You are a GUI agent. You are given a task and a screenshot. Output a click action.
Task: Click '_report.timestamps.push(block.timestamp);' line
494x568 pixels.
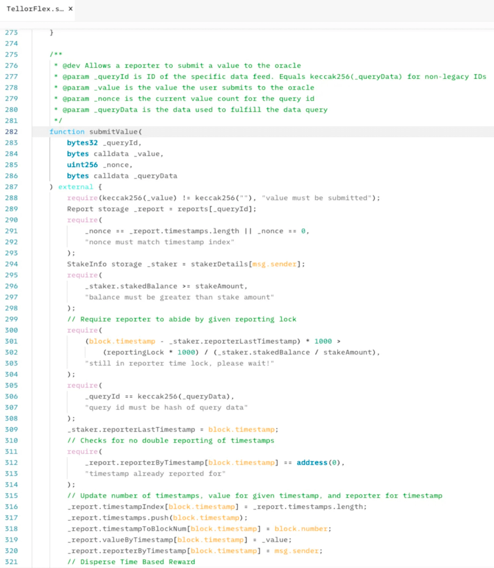(157, 518)
